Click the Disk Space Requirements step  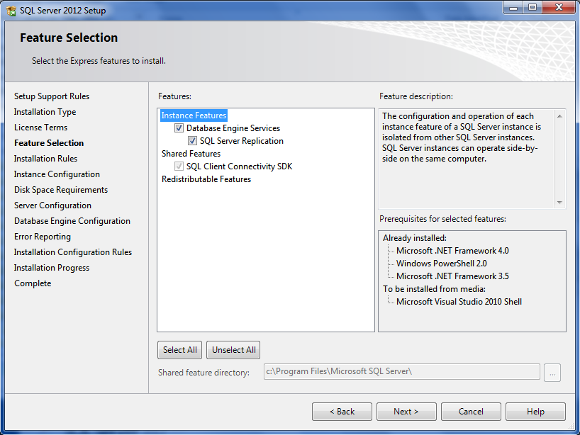[61, 190]
